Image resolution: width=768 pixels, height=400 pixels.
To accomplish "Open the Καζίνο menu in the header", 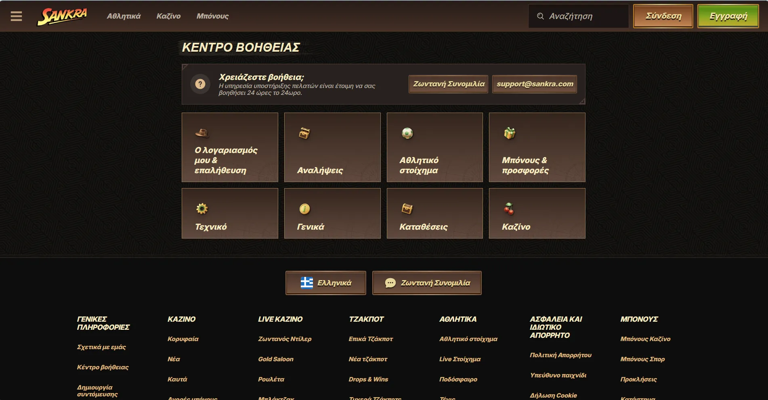I will pos(168,16).
